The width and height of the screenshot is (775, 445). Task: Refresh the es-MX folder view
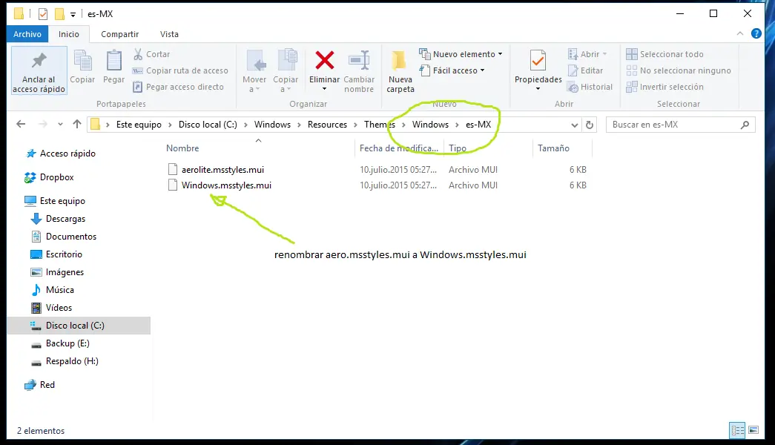pyautogui.click(x=589, y=125)
